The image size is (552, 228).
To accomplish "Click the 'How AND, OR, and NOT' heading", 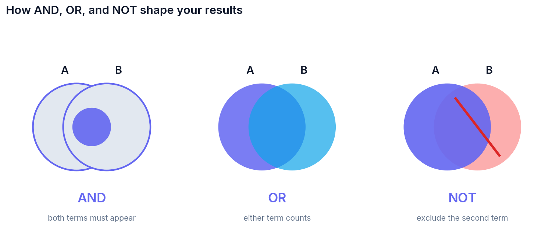I will 124,10.
